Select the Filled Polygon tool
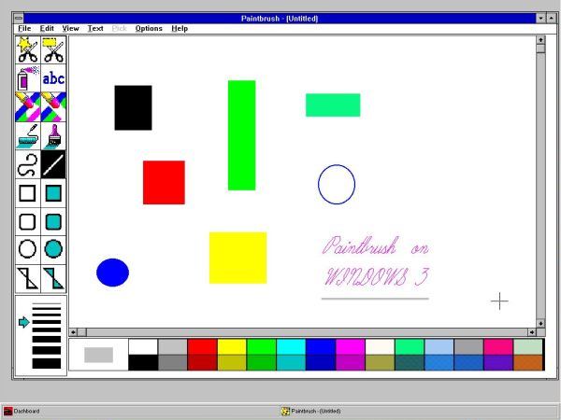 tap(53, 278)
